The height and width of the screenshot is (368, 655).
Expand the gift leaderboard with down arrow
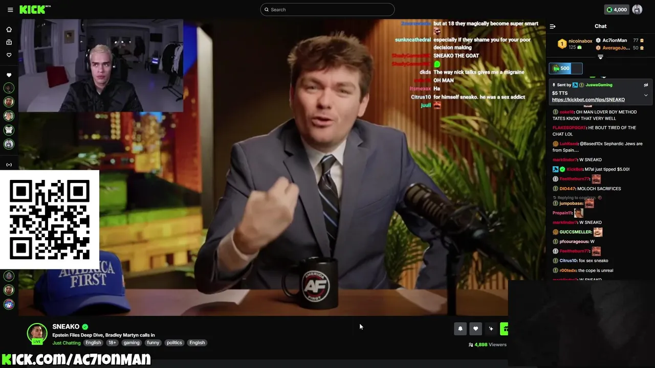600,57
